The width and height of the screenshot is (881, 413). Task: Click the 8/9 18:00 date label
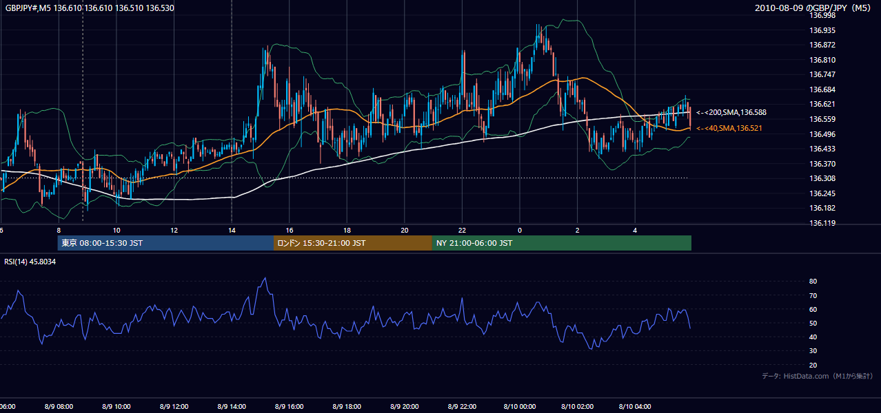pos(347,407)
